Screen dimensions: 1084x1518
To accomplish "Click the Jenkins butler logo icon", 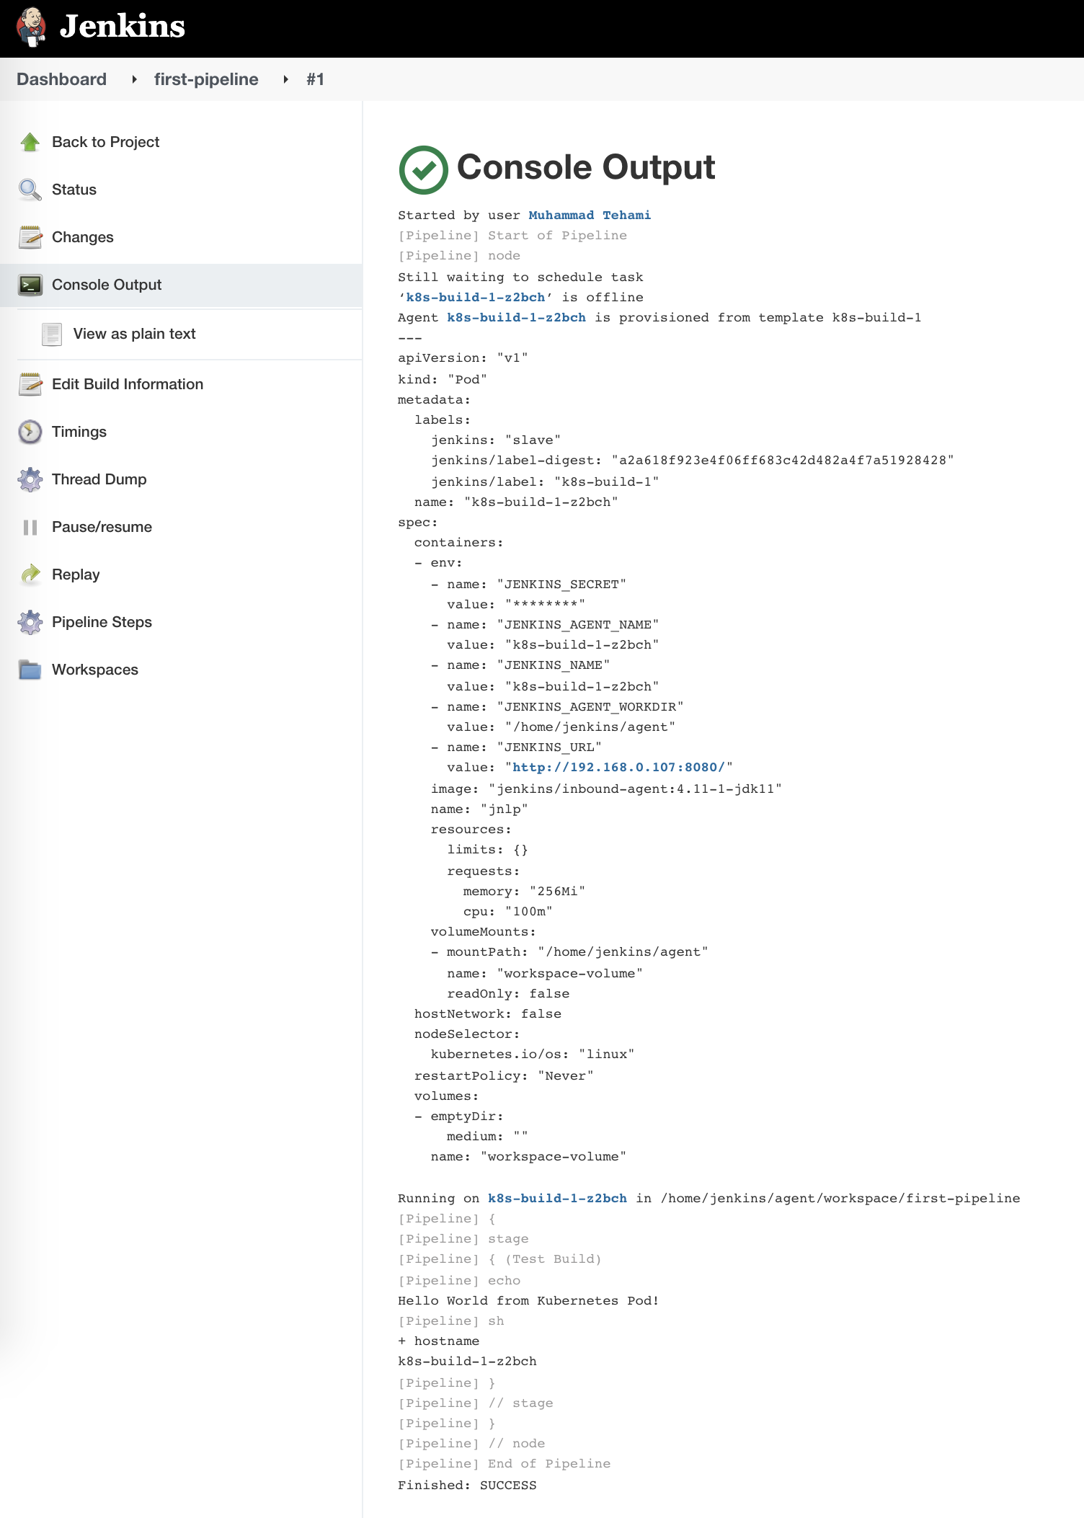I will pyautogui.click(x=31, y=27).
